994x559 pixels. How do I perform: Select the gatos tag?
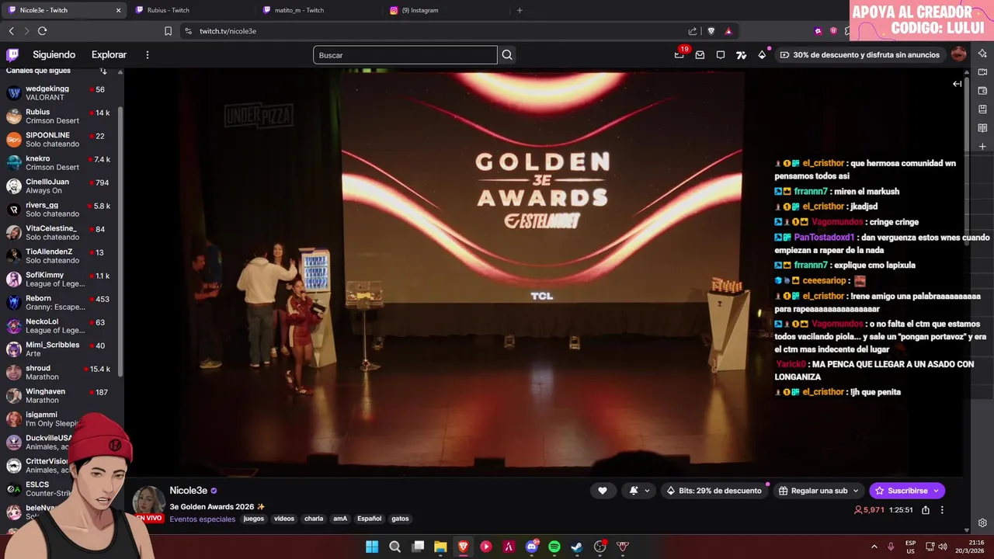pyautogui.click(x=400, y=519)
